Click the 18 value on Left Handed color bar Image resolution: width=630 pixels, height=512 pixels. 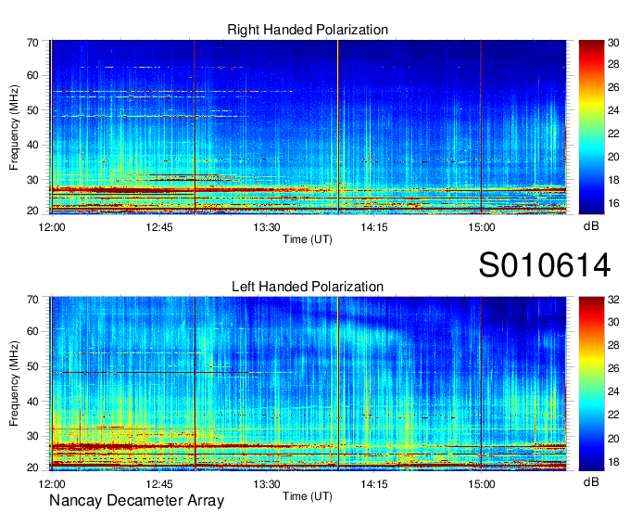pos(613,462)
